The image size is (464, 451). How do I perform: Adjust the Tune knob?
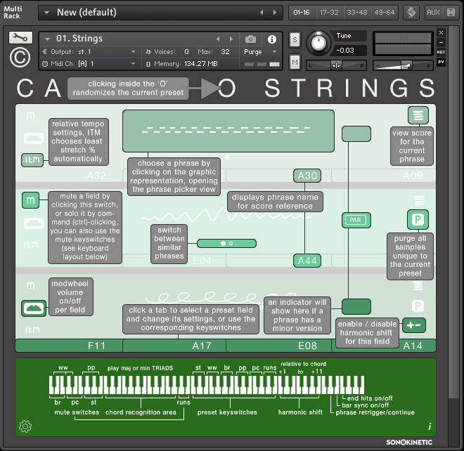click(x=318, y=43)
